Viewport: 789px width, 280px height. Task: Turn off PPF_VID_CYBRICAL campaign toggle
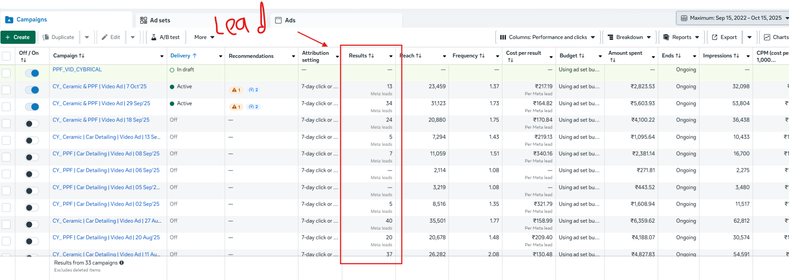[32, 73]
